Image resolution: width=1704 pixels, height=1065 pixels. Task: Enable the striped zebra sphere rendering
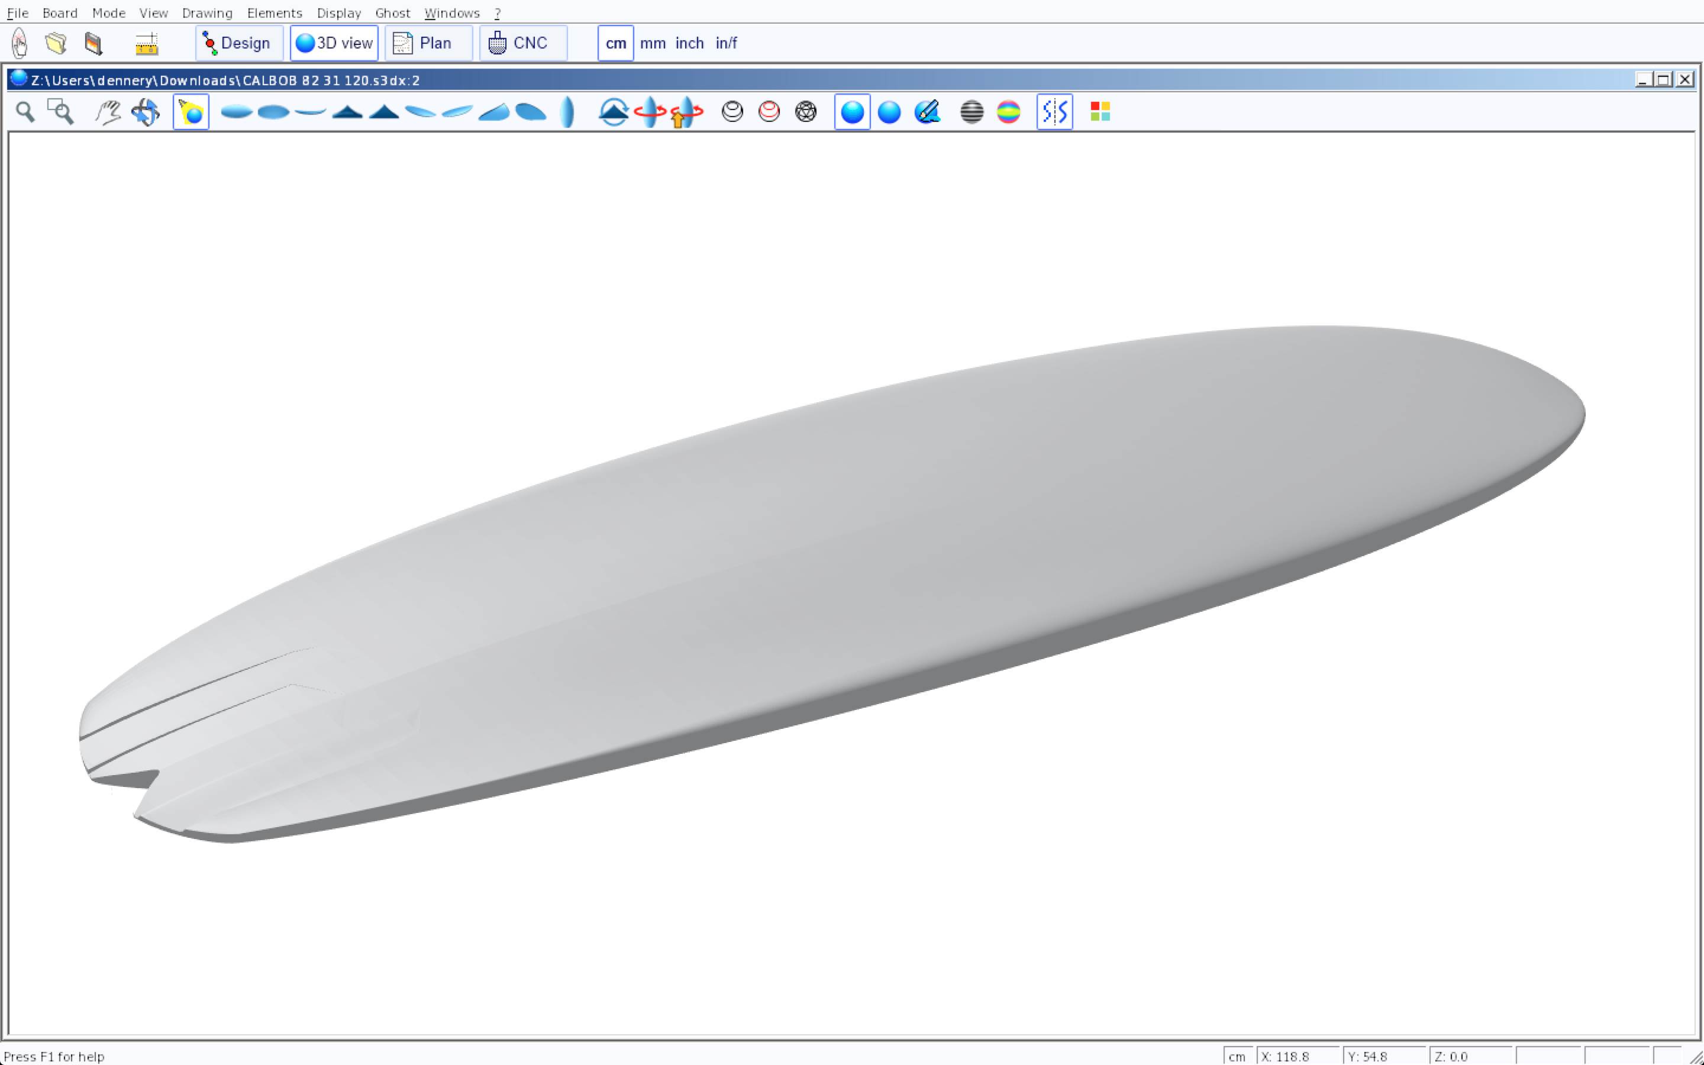(x=972, y=112)
